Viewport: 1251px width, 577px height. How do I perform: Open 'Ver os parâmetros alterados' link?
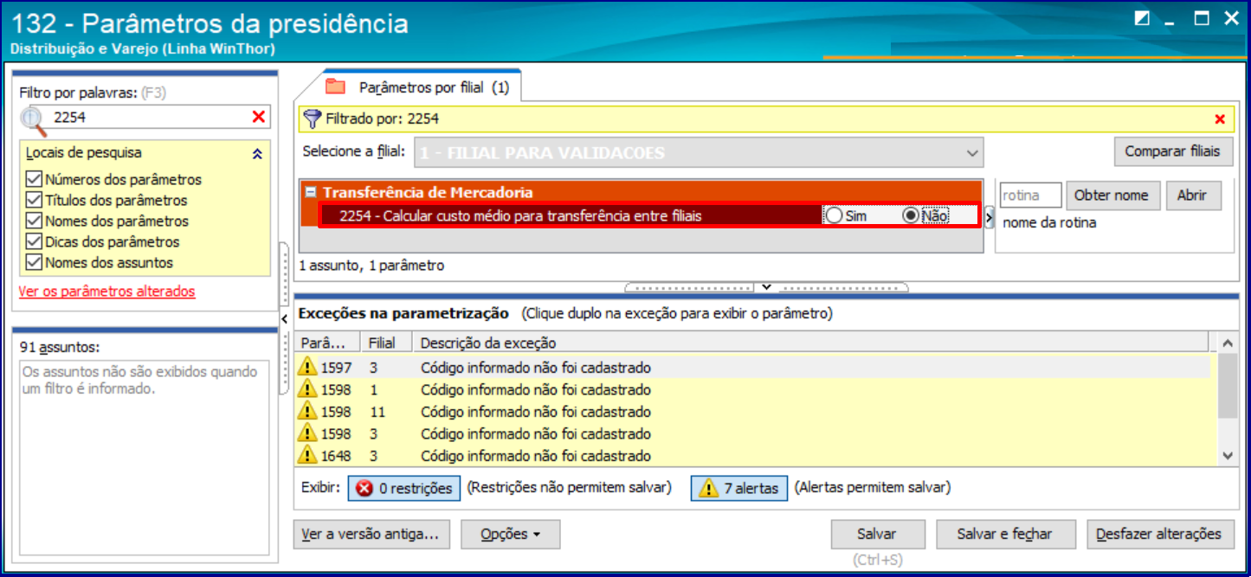(107, 292)
